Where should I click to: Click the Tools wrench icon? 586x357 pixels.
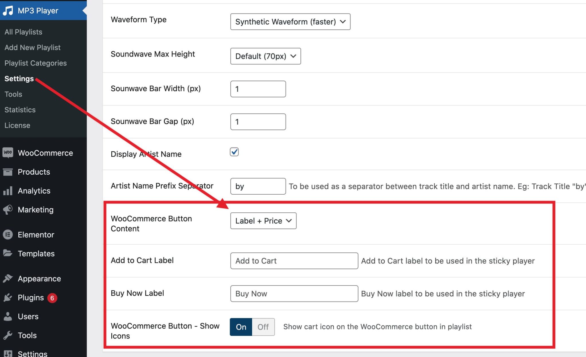coord(8,335)
